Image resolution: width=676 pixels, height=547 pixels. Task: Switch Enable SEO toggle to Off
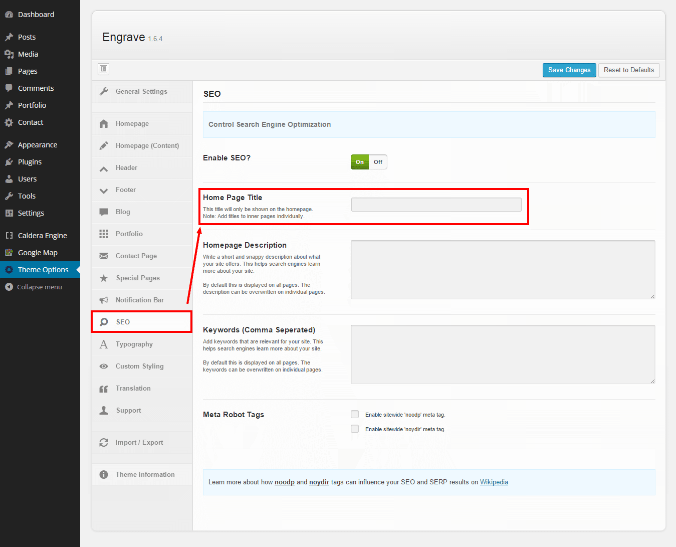[378, 162]
